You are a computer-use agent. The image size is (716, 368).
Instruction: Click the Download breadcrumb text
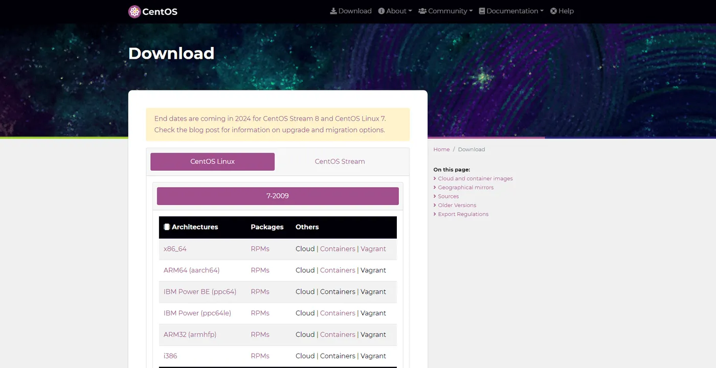click(x=472, y=150)
